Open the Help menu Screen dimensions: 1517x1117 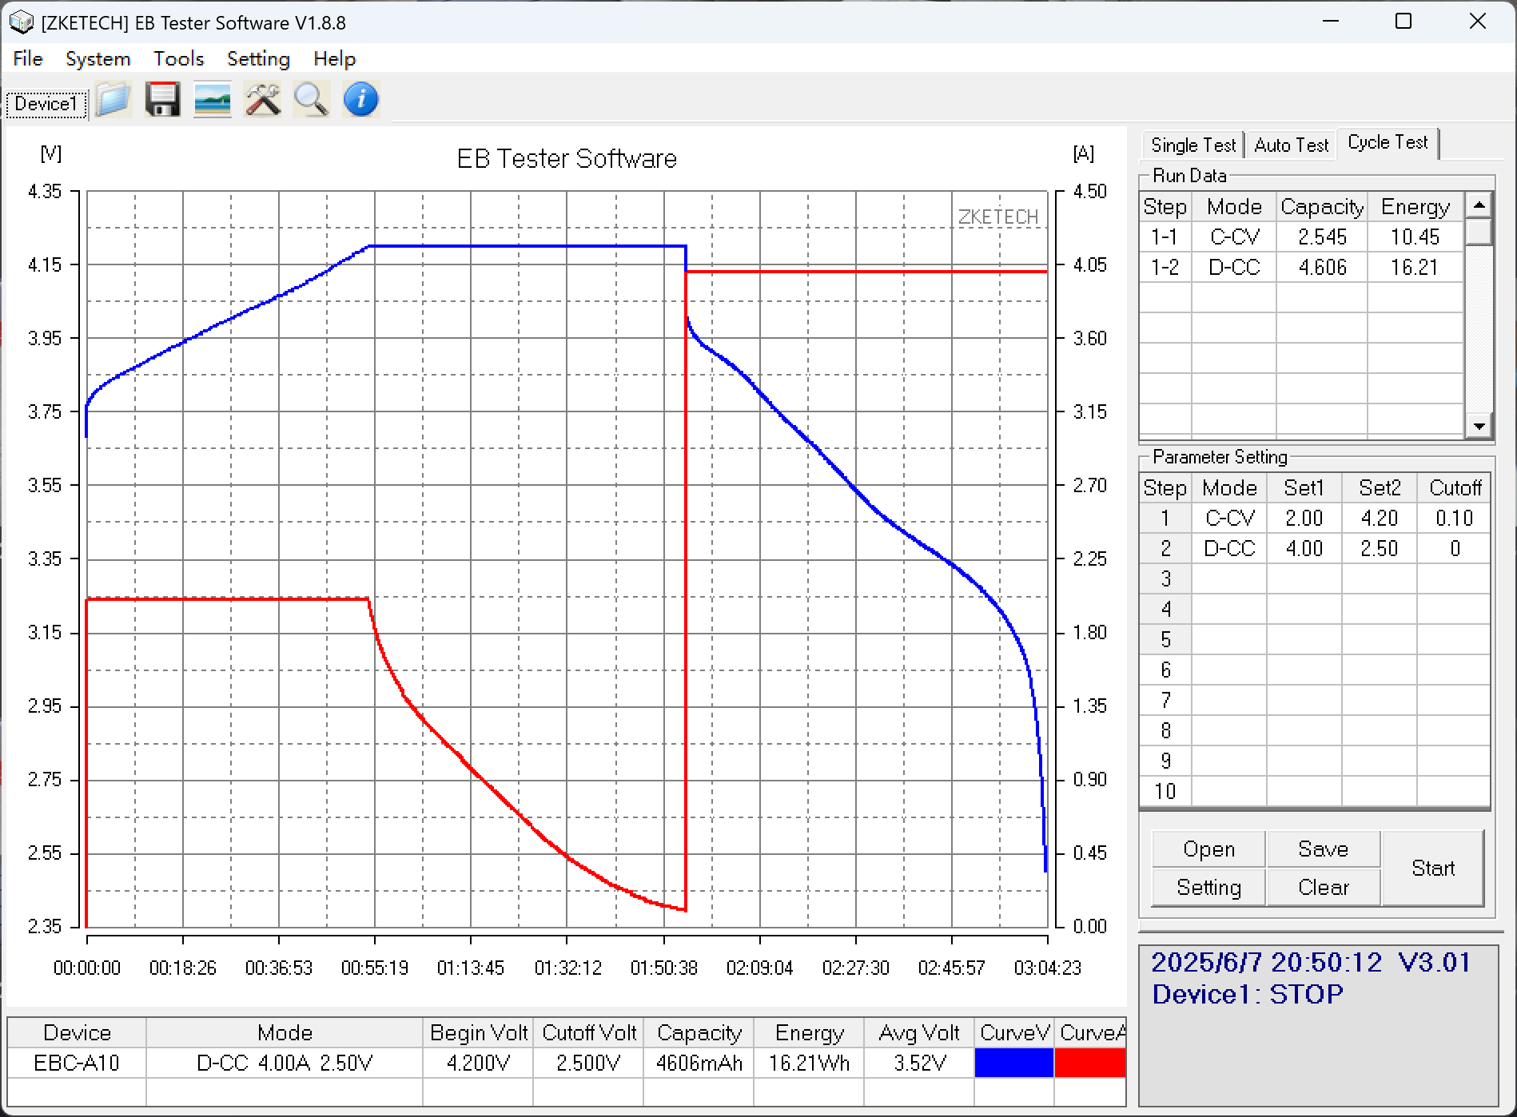[334, 58]
